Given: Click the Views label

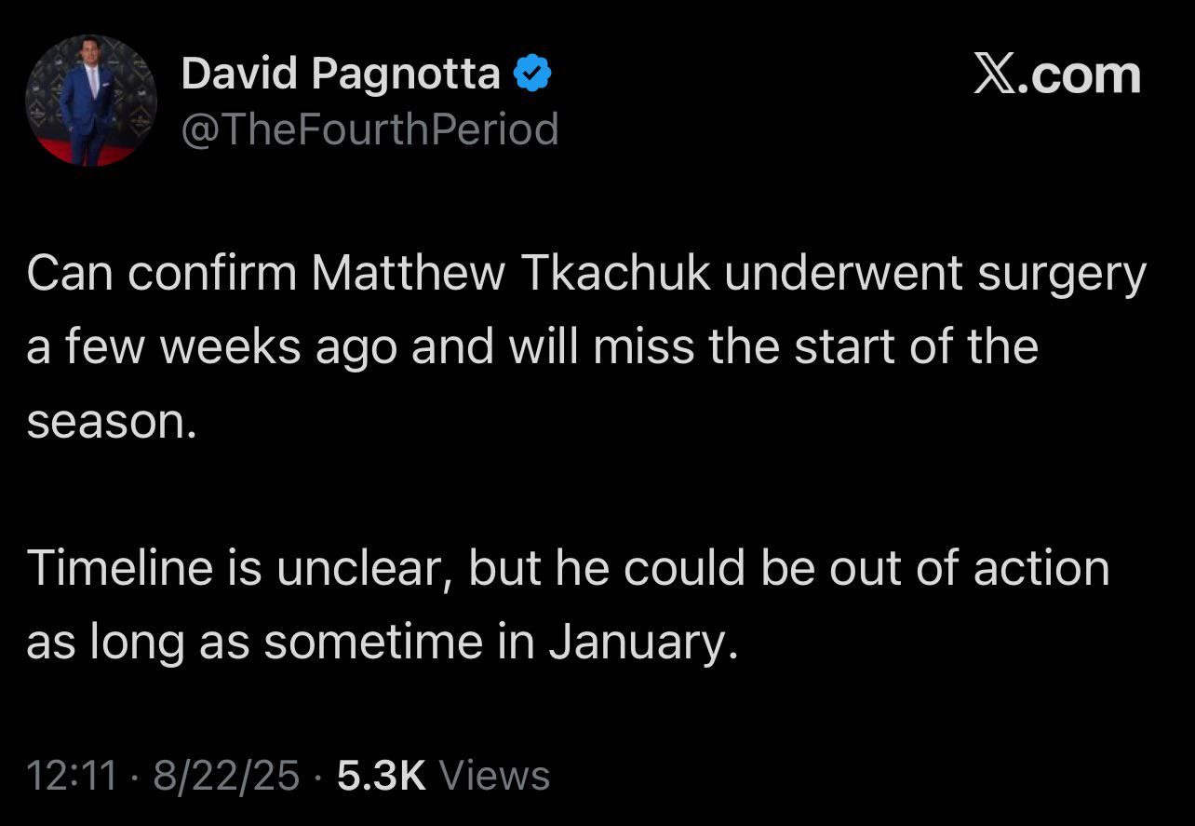Looking at the screenshot, I should click(493, 776).
